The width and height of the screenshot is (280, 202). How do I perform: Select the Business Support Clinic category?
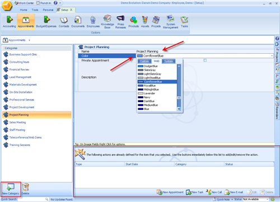point(23,54)
